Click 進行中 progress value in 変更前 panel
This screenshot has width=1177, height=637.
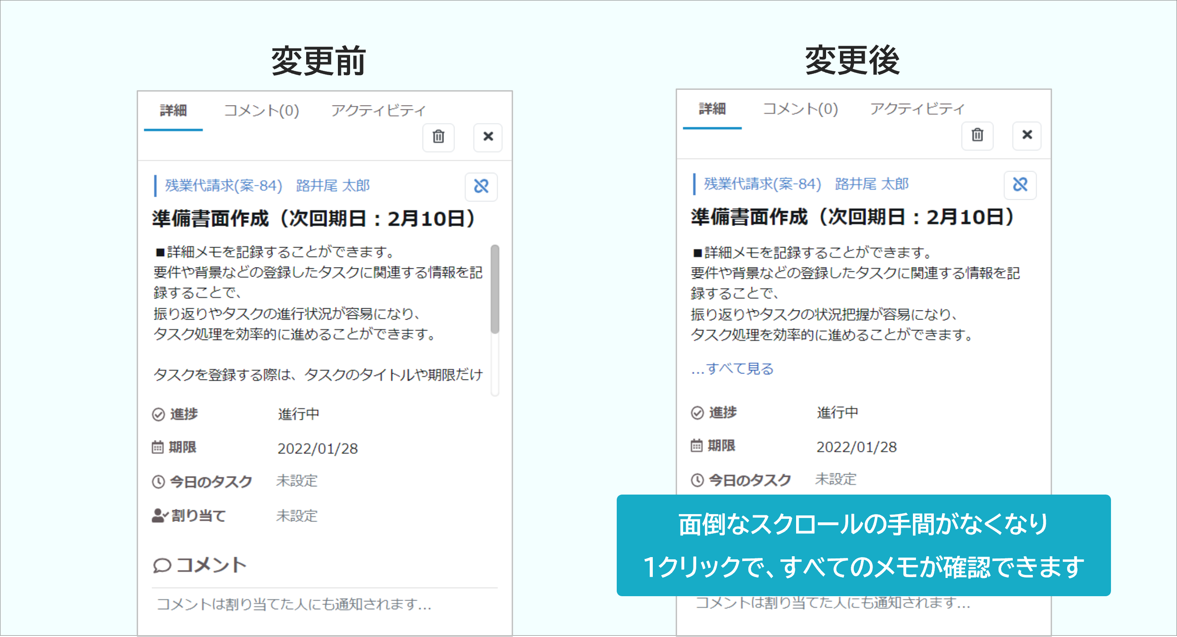(x=298, y=414)
